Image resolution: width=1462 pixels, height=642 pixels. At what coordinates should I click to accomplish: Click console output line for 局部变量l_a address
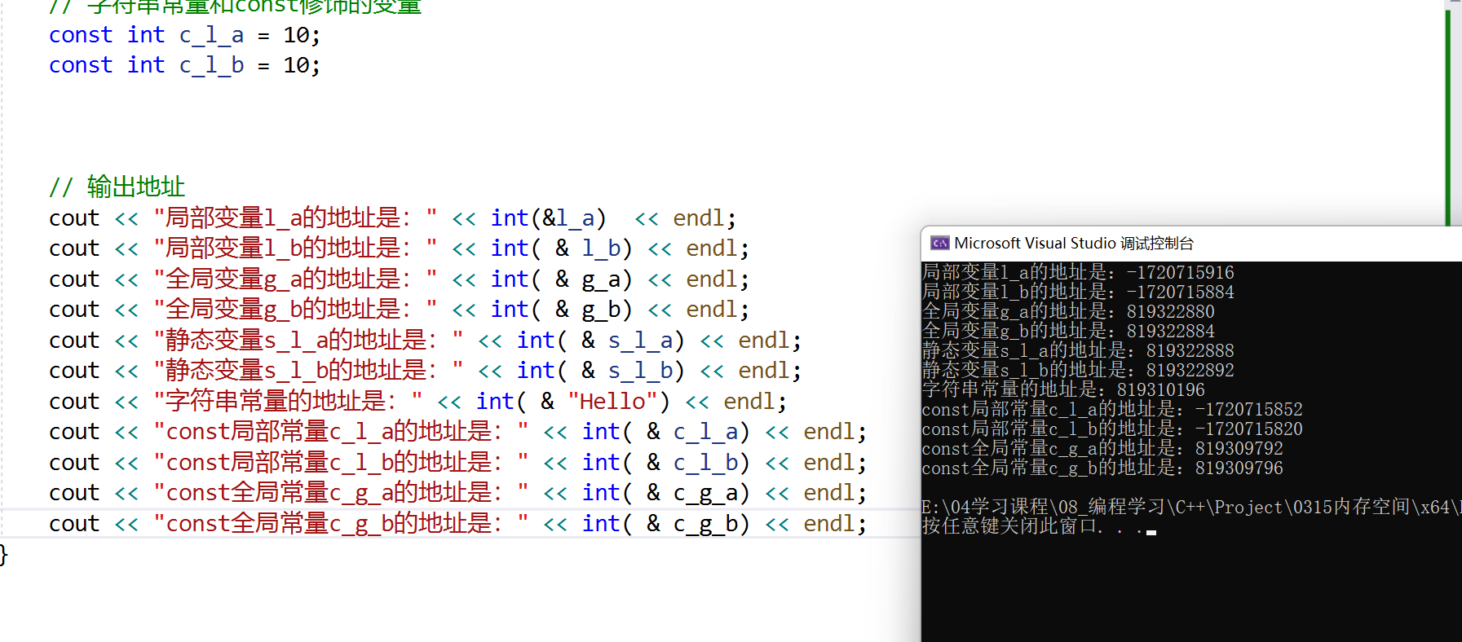coord(1076,273)
